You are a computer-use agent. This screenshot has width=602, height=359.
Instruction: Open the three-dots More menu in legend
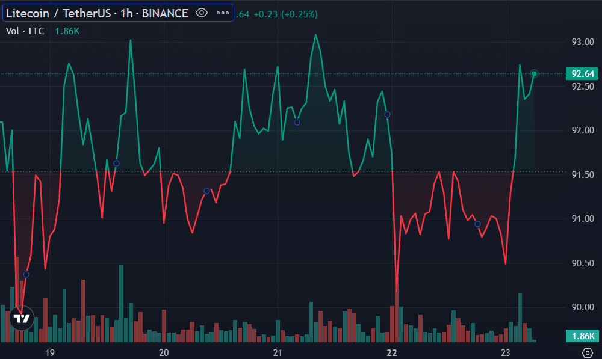click(223, 13)
